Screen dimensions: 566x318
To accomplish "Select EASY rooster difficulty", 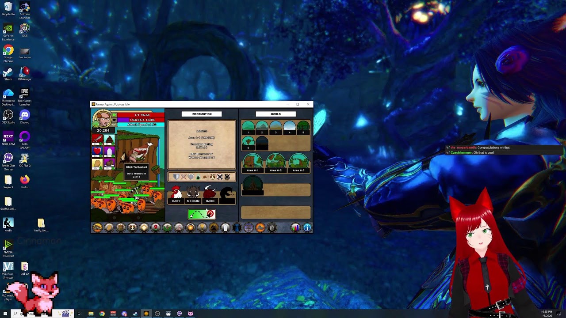I will click(176, 195).
